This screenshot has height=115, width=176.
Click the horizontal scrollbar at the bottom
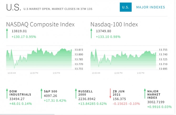tap(26, 114)
